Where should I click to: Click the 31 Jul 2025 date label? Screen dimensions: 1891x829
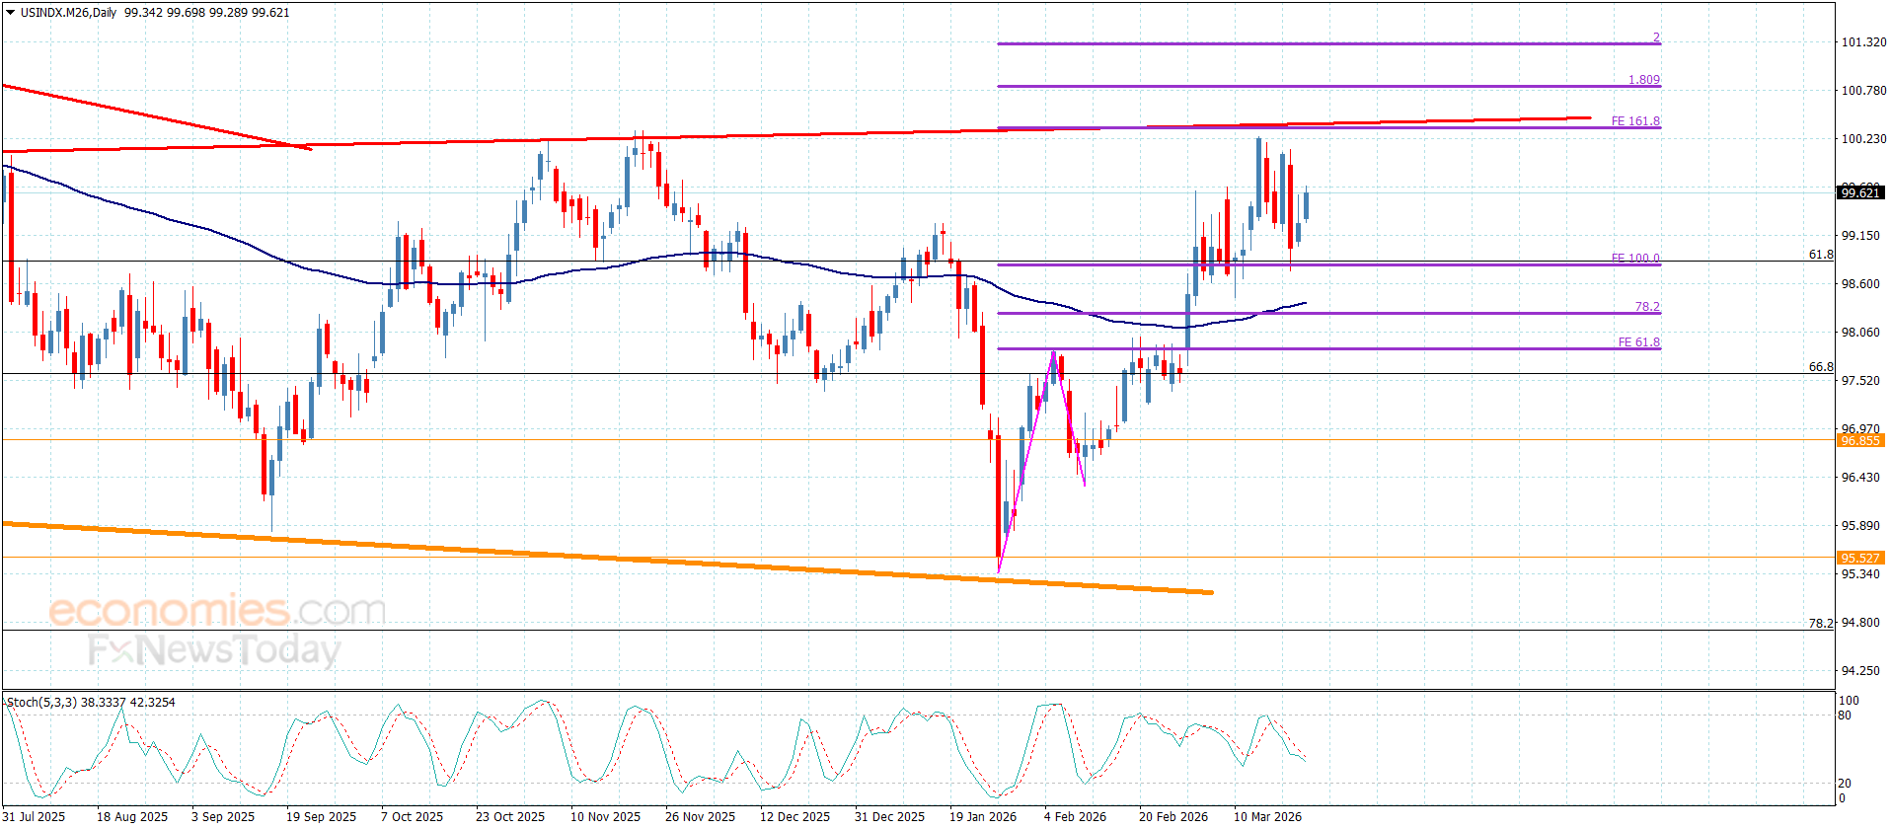click(x=34, y=816)
